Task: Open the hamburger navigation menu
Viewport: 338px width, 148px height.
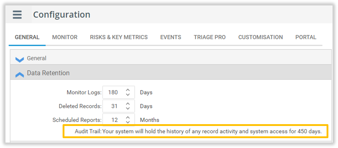Action: [x=17, y=15]
